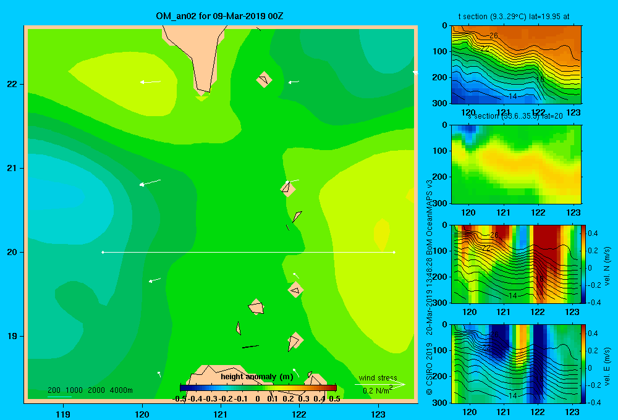Click the wind arrow near 22N 120E
Screen dimensions: 618x420
151,82
